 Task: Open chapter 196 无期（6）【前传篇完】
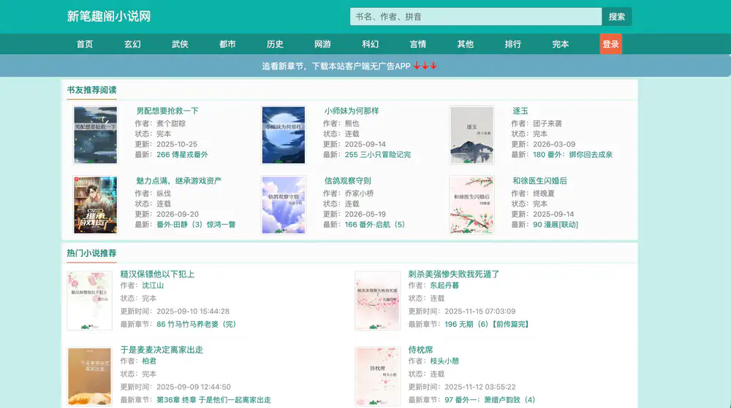pos(487,324)
